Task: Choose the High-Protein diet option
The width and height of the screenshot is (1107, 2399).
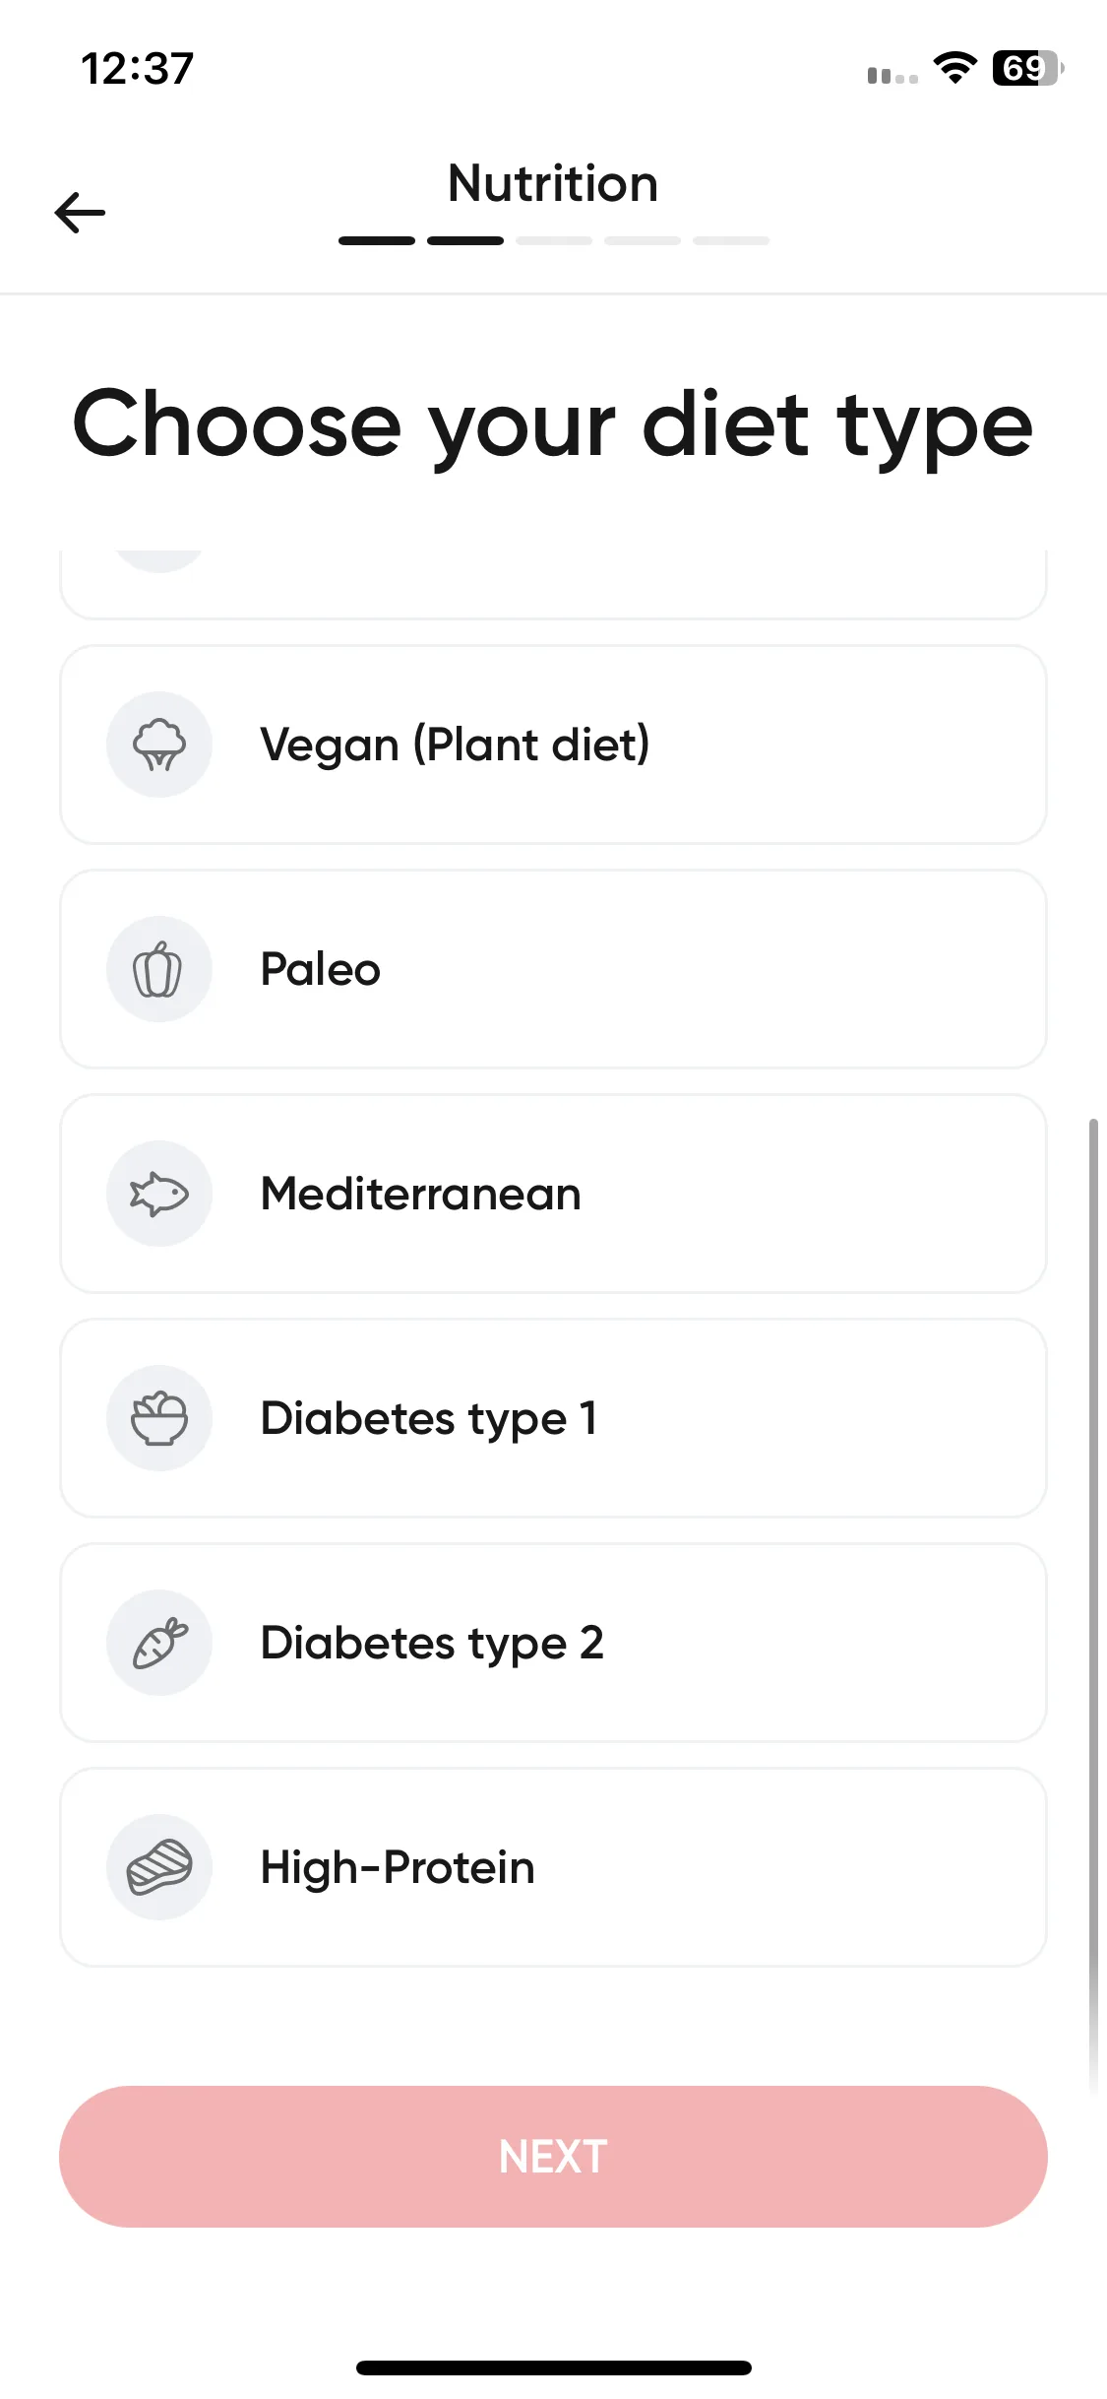Action: (x=553, y=1867)
